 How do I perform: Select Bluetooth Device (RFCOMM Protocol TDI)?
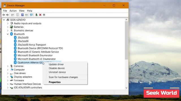click(x=40, y=48)
